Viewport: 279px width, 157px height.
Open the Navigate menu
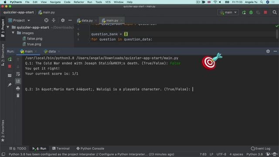tap(55, 2)
